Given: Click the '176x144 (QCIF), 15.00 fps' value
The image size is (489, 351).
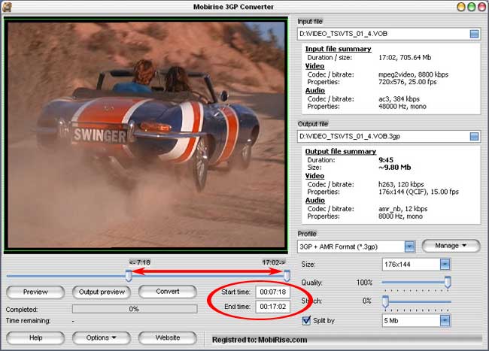Looking at the screenshot, I should [x=418, y=192].
